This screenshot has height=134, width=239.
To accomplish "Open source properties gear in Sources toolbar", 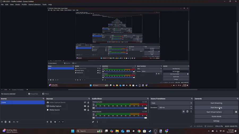I will pyautogui.click(x=55, y=122).
